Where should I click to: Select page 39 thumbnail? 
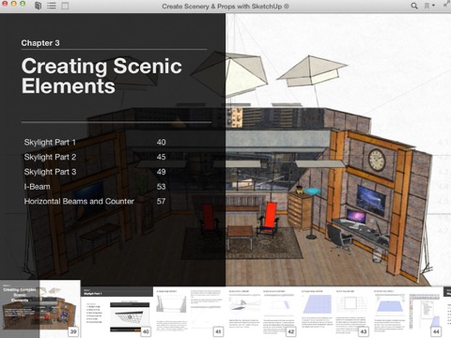(40, 309)
